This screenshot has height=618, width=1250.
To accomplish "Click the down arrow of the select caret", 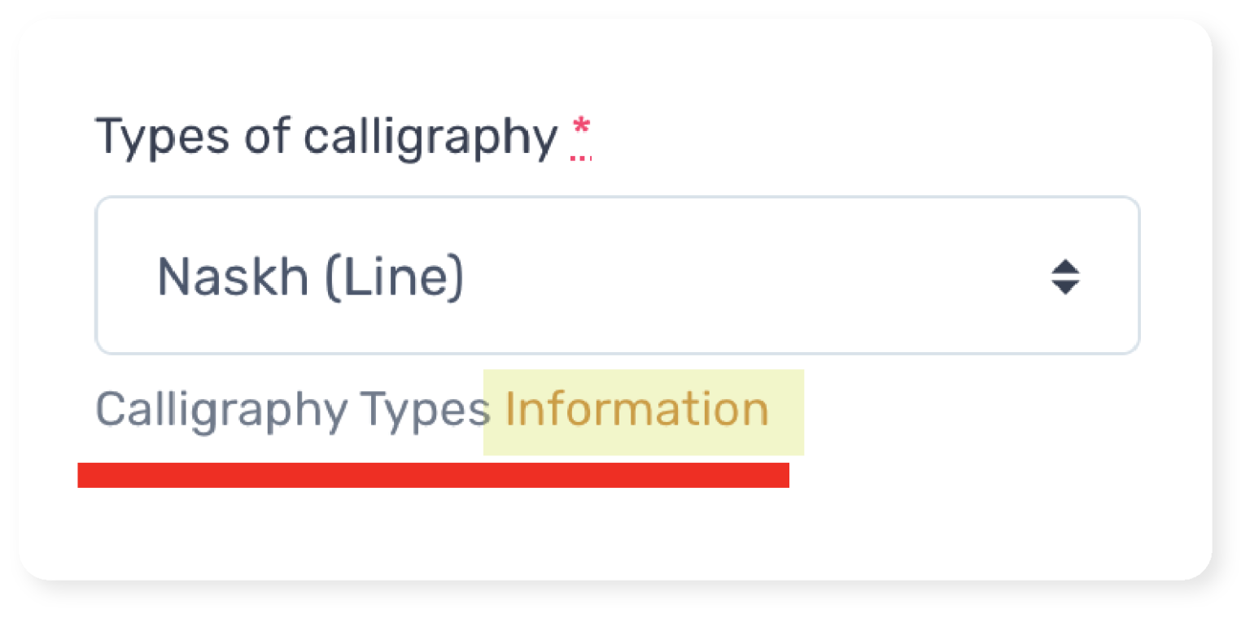I will click(x=1064, y=287).
